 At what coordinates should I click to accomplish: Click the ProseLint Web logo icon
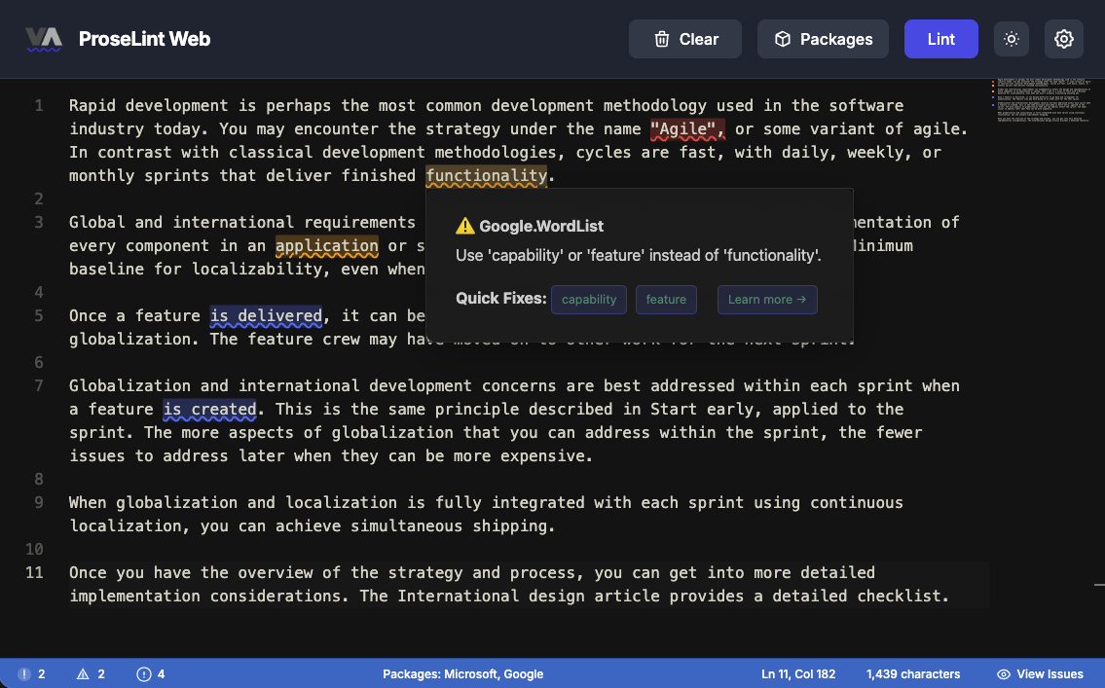point(44,39)
